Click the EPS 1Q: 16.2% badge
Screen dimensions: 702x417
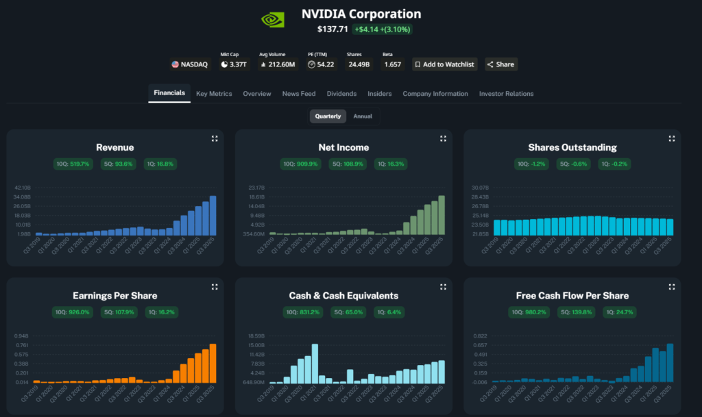162,312
